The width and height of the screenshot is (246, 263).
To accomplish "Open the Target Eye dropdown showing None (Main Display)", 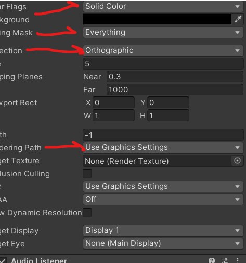I will point(163,244).
